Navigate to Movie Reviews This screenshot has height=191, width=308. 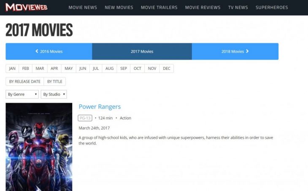point(203,8)
